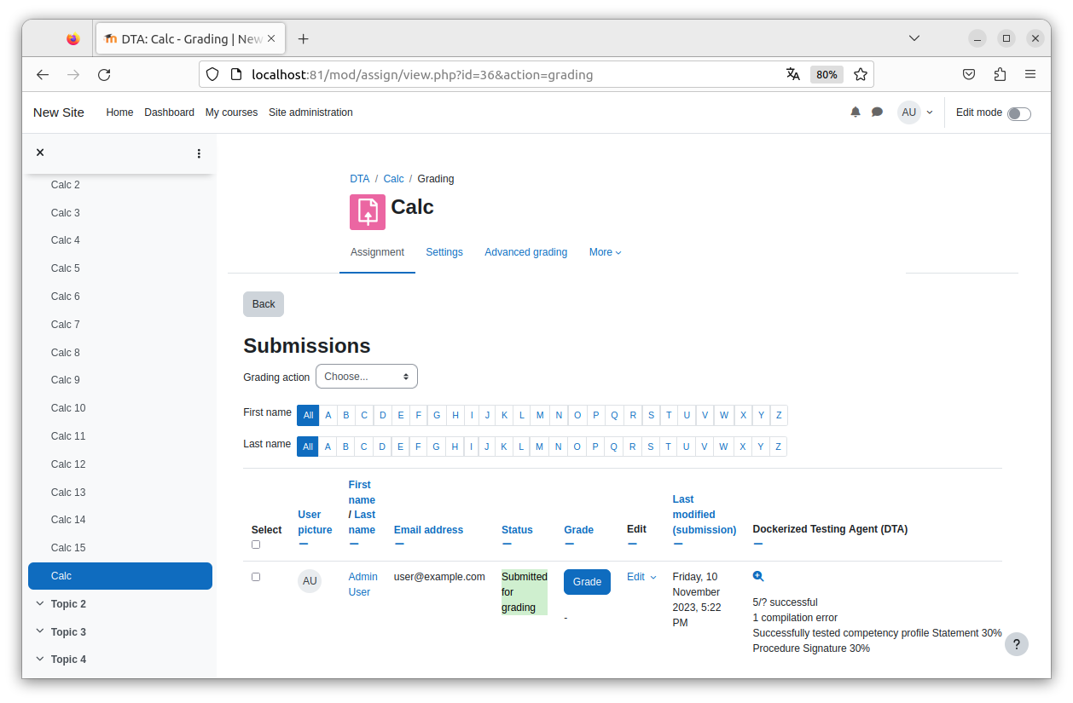This screenshot has height=703, width=1073.
Task: Open the Grading action dropdown
Action: pyautogui.click(x=367, y=377)
